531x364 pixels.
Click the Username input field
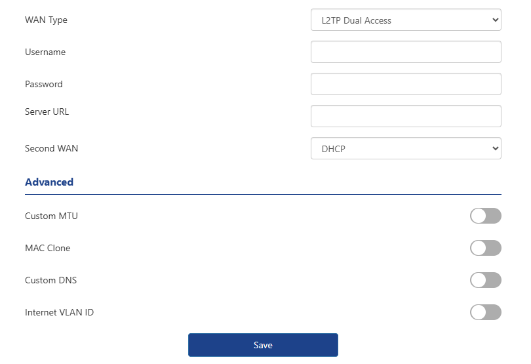406,52
